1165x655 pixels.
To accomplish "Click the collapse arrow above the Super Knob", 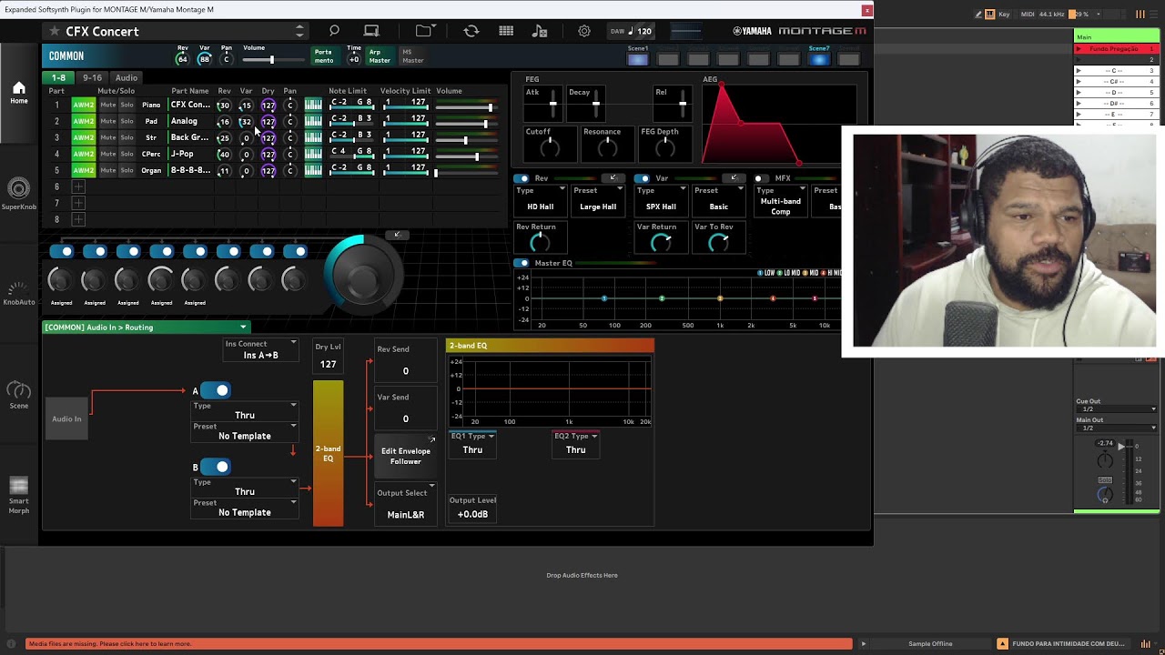I will 397,235.
